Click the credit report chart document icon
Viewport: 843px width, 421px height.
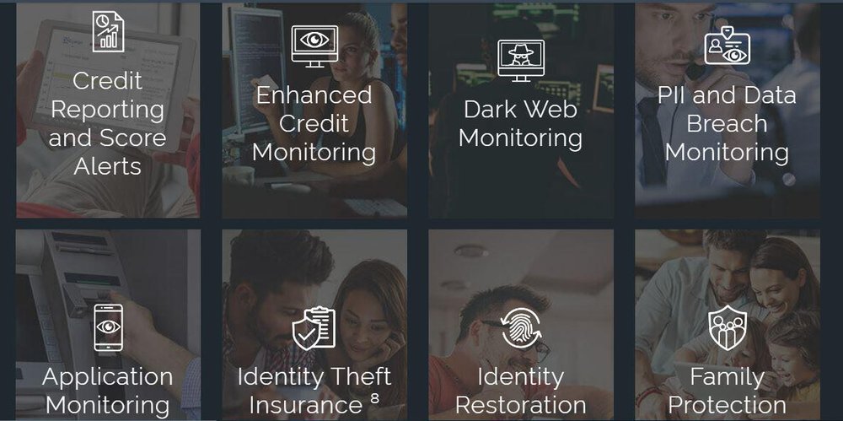[108, 31]
